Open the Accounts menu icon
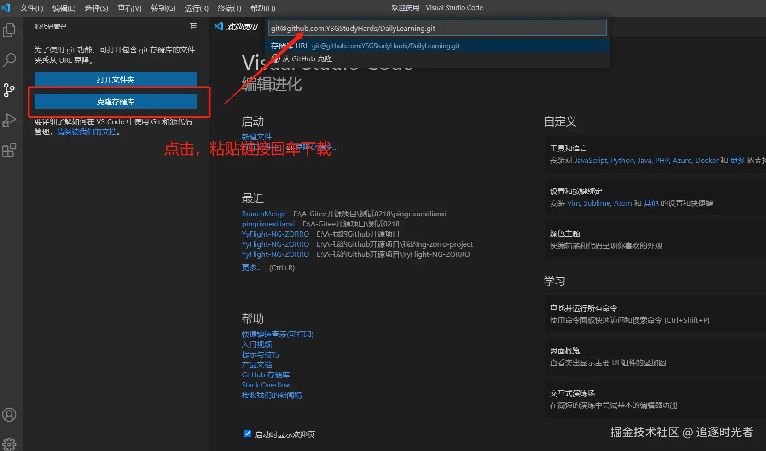 click(x=9, y=415)
